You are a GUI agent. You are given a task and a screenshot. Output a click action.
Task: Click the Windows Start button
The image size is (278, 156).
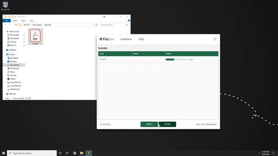click(3, 153)
